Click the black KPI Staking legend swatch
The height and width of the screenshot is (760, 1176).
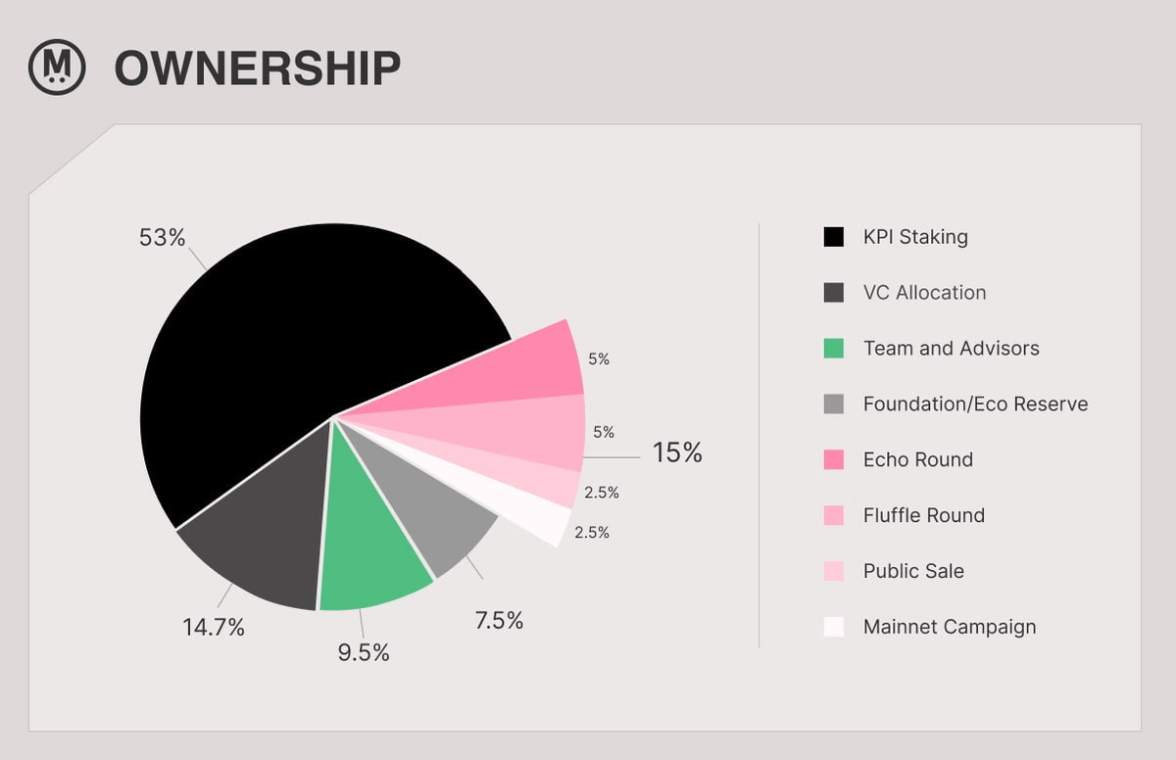pos(834,237)
